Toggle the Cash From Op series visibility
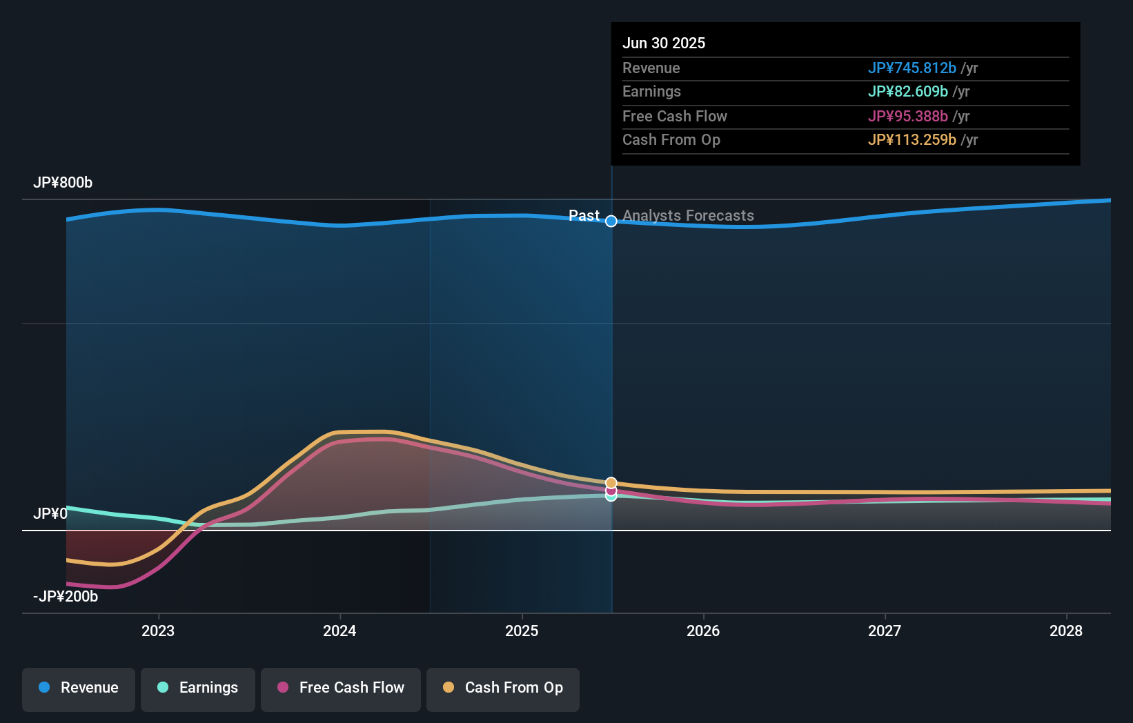This screenshot has width=1133, height=723. (503, 688)
